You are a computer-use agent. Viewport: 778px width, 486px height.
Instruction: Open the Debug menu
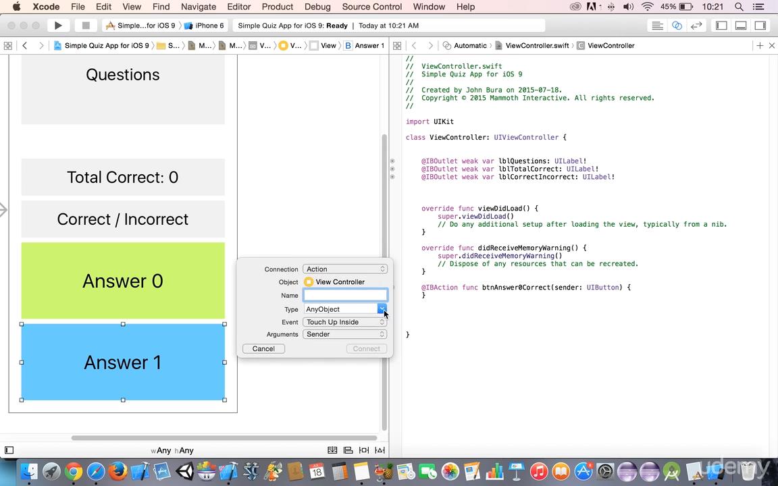(x=317, y=7)
